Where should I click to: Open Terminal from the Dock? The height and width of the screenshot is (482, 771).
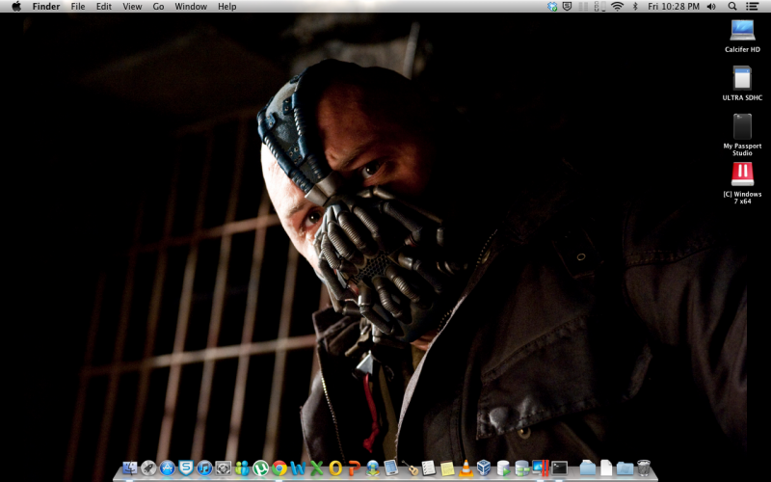pos(559,468)
